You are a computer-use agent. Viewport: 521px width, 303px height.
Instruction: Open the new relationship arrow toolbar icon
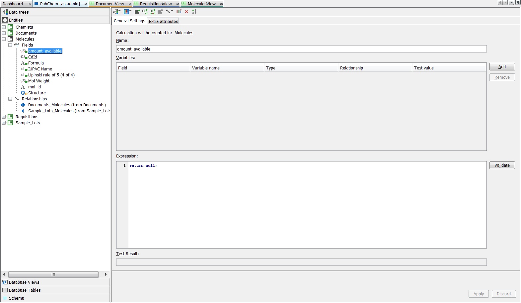coord(169,12)
